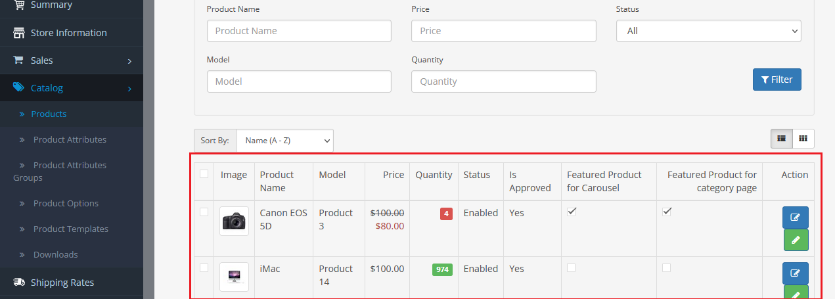Sort by the Product Name column header
The height and width of the screenshot is (299, 835).
tap(277, 181)
